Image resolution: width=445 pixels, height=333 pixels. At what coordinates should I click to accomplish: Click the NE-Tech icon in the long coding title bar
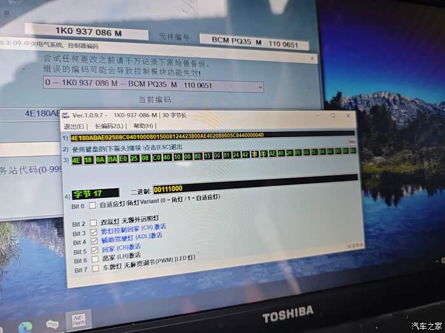point(65,115)
